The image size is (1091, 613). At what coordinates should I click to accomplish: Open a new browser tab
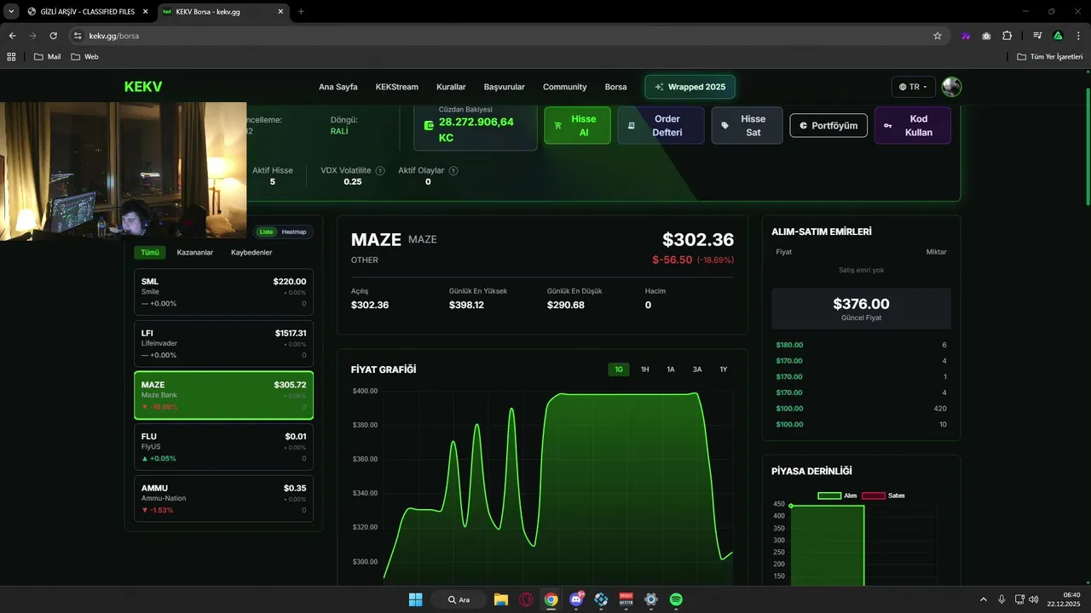click(301, 11)
